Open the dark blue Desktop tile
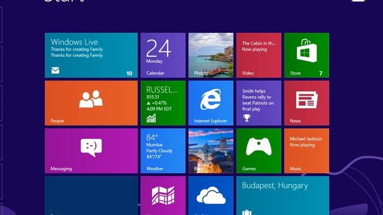Viewport: 383px width, 215px height. click(91, 196)
